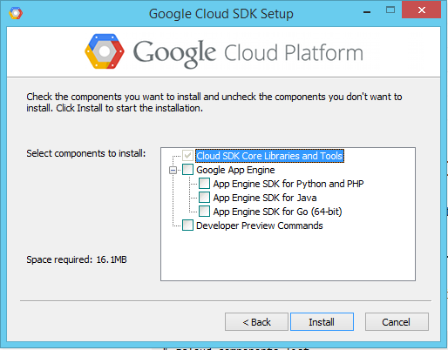448x350 pixels.
Task: Close the setup window with the X
Action: pos(422,10)
